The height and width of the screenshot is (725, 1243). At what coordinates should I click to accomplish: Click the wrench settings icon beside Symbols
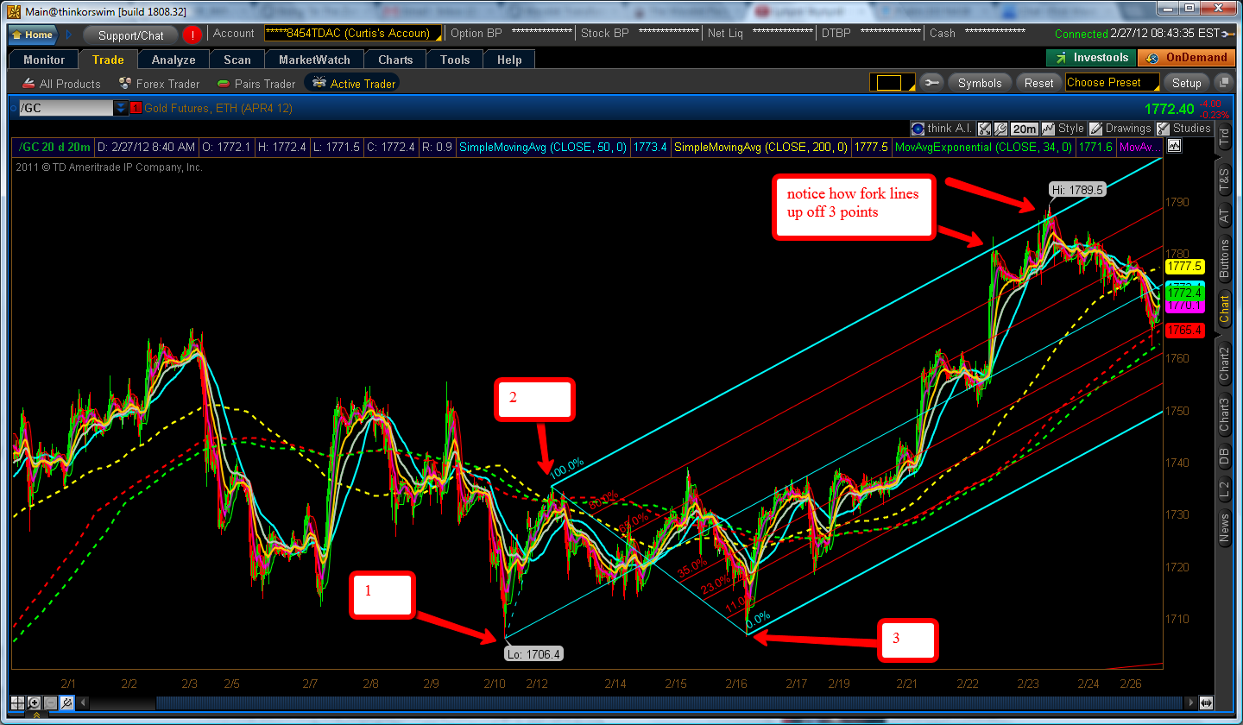click(931, 83)
